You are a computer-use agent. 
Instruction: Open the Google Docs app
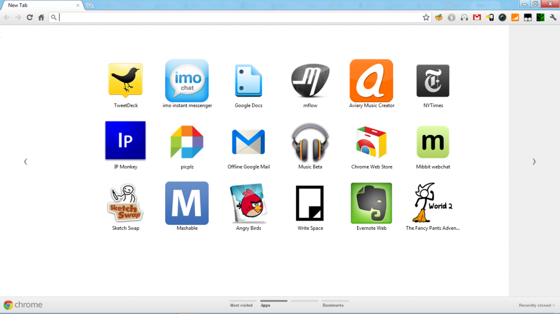[x=249, y=81]
